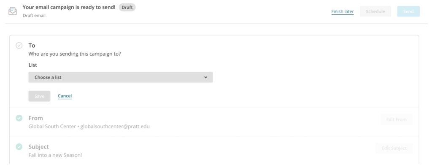Select the From section heading

[x=36, y=118]
